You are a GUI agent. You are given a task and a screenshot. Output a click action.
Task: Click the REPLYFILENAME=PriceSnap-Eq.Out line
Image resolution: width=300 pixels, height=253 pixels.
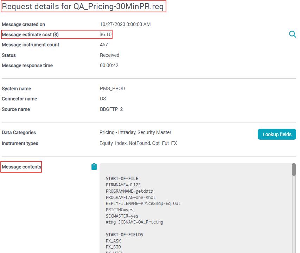click(x=143, y=203)
